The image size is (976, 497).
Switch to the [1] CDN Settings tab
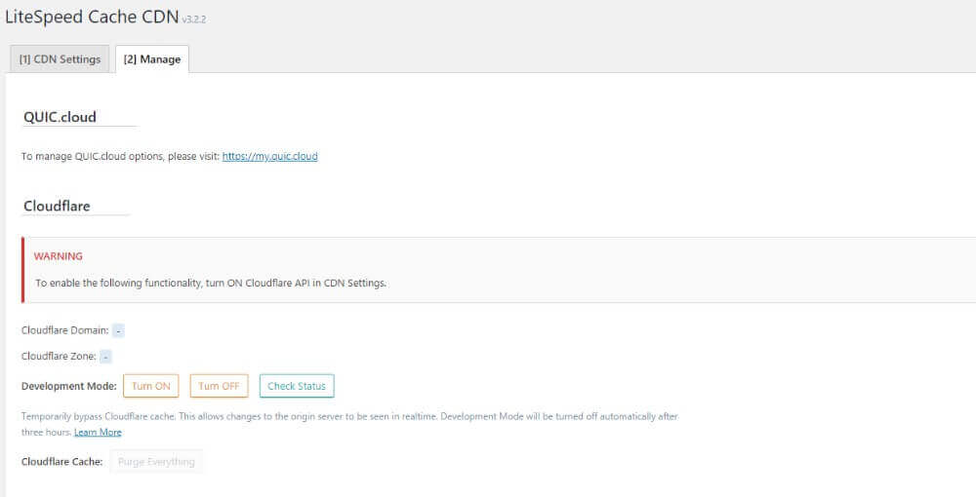[x=60, y=59]
